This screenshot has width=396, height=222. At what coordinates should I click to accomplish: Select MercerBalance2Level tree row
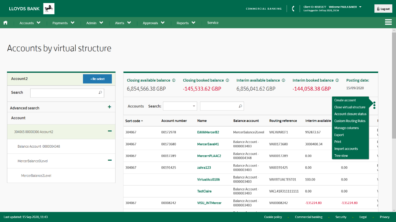point(61,176)
